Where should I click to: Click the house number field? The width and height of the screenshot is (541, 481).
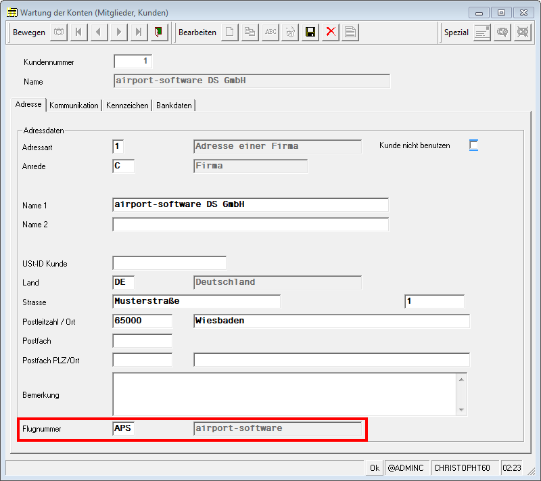(x=434, y=301)
